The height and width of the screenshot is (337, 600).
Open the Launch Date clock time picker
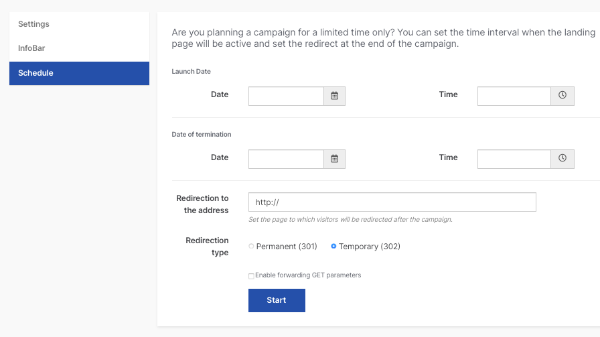(562, 96)
